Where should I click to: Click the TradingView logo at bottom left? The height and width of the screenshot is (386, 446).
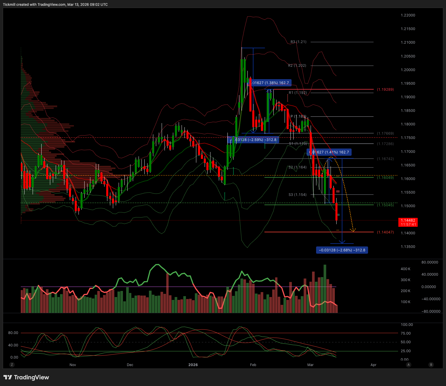pos(26,377)
